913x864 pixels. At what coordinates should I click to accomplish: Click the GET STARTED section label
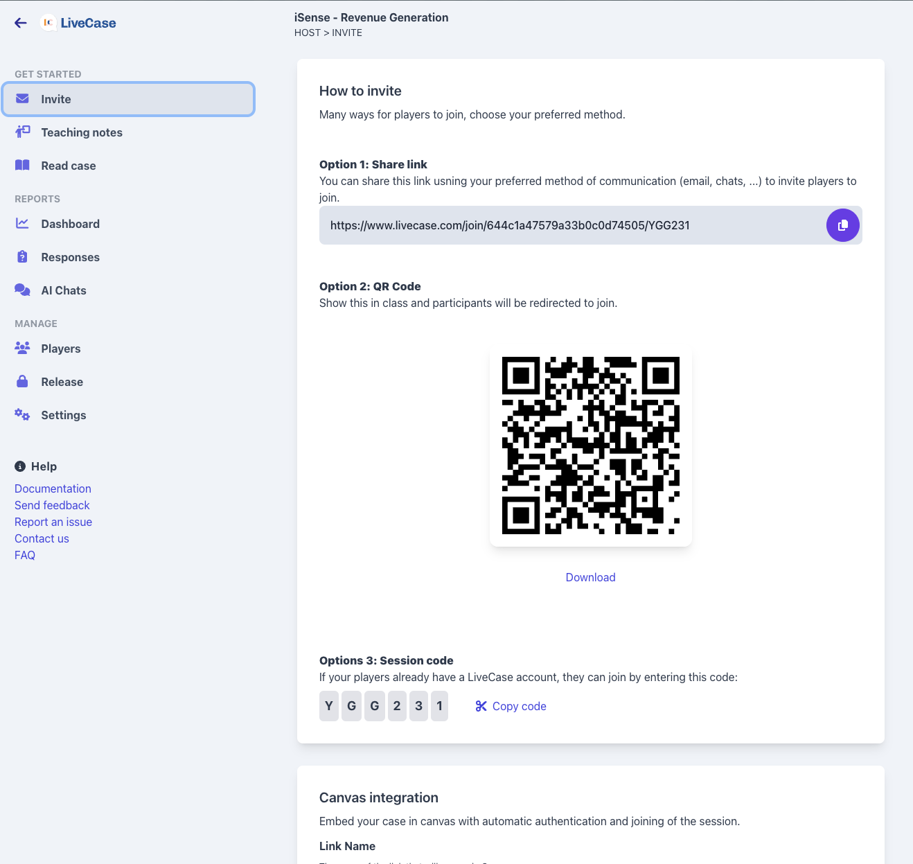click(x=48, y=74)
